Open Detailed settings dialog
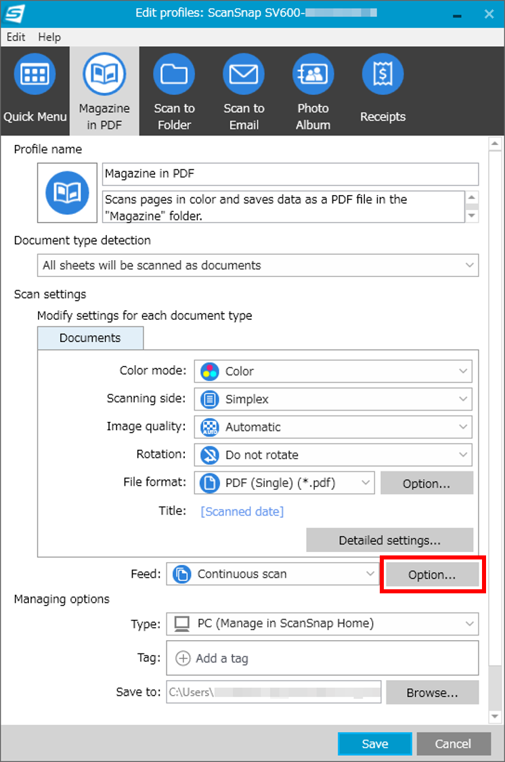Image resolution: width=505 pixels, height=762 pixels. point(390,540)
